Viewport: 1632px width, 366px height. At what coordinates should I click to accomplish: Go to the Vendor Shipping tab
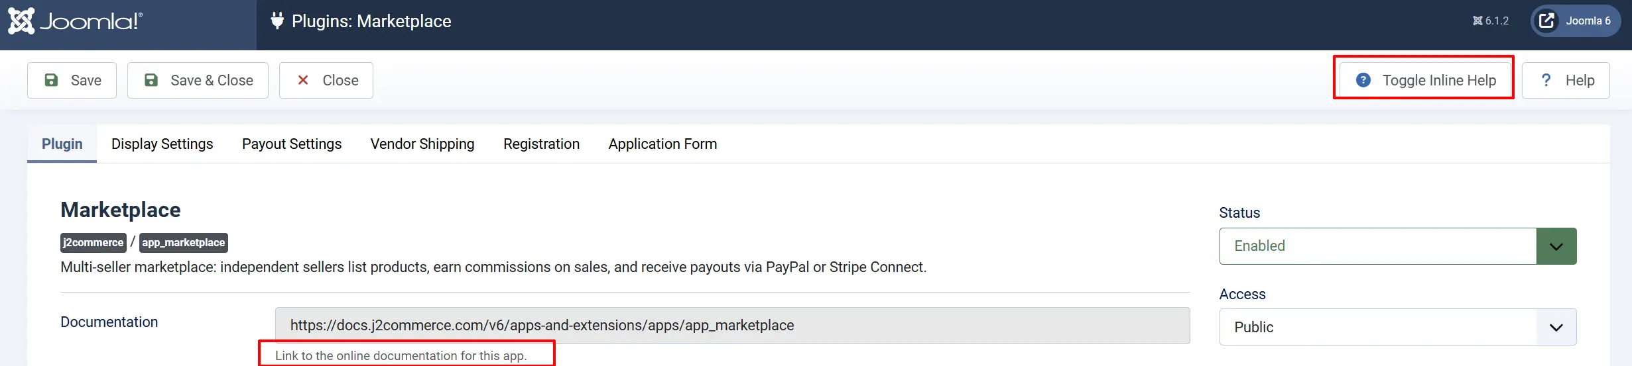pos(422,144)
